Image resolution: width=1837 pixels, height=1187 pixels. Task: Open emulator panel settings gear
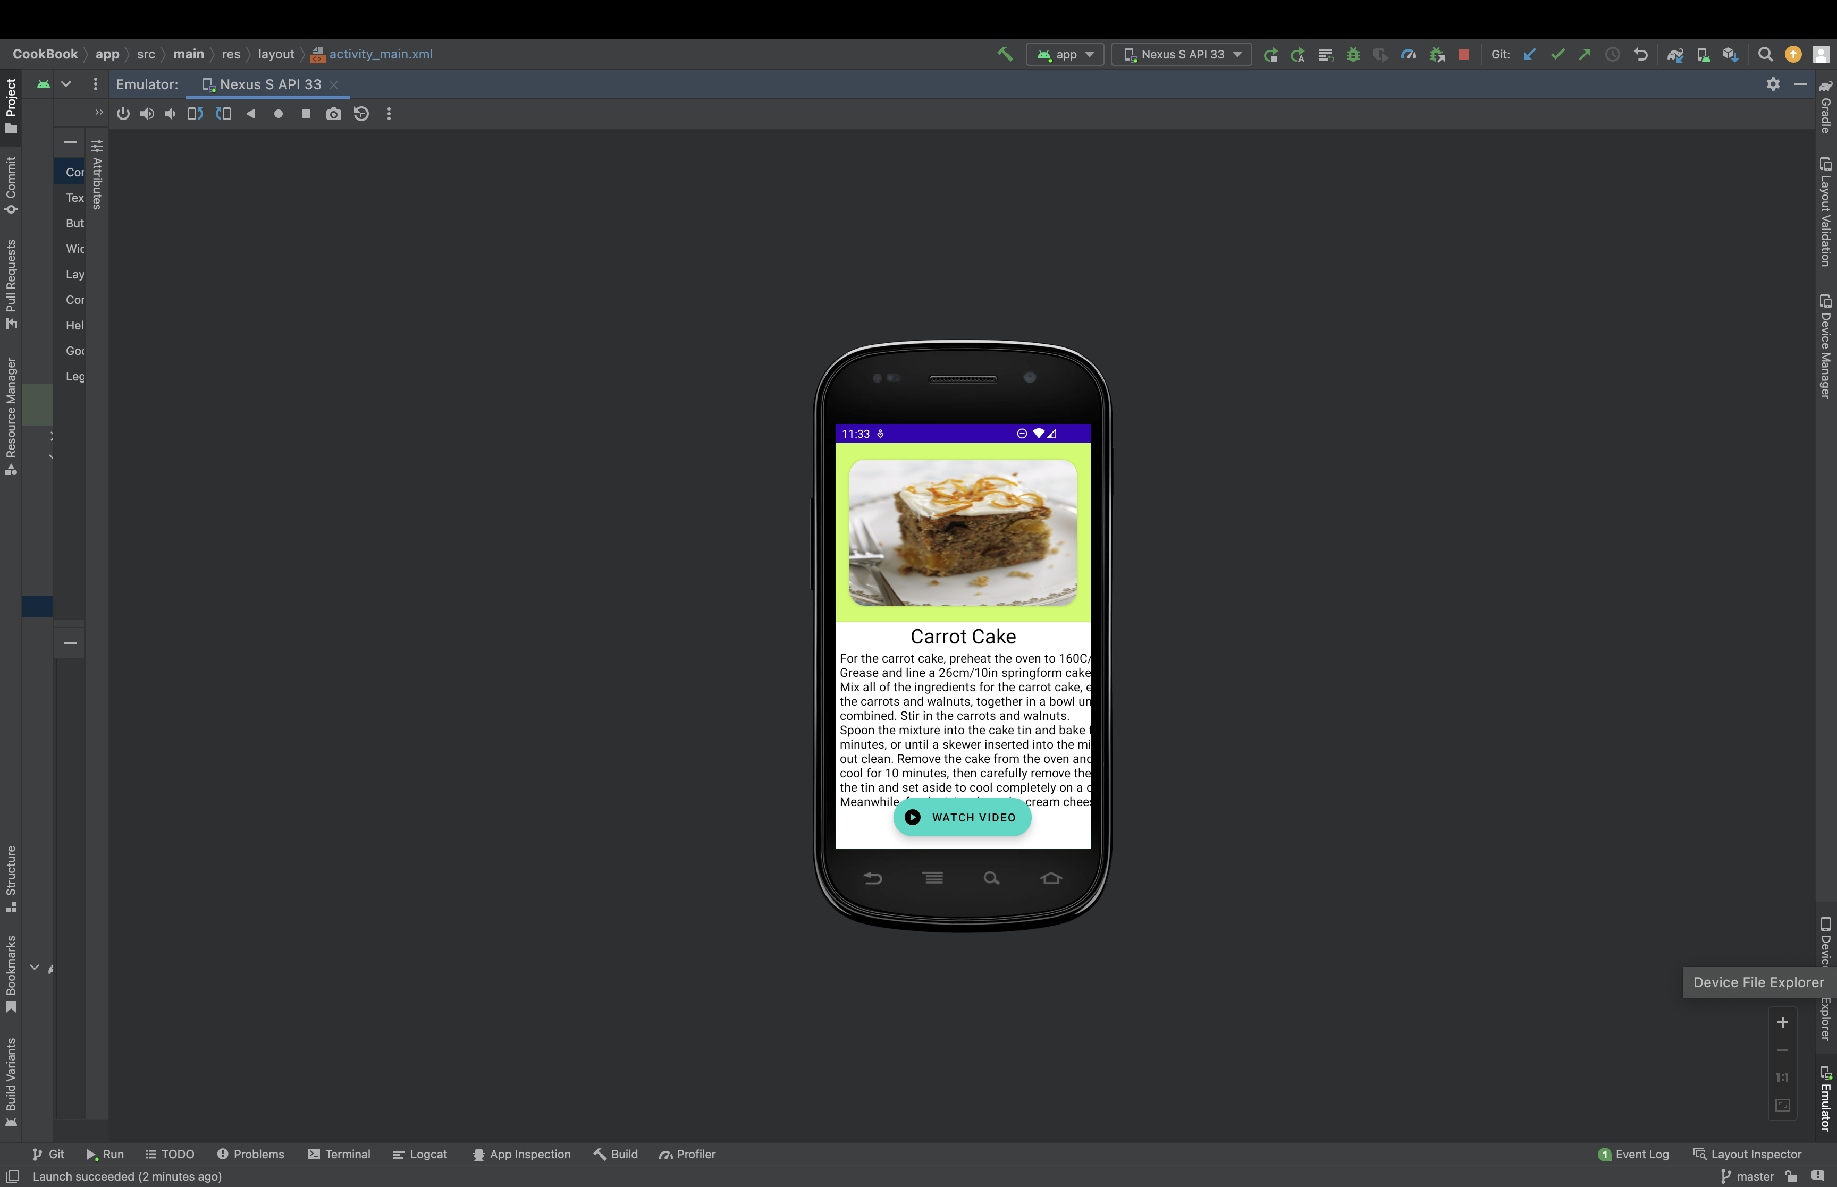[1773, 84]
